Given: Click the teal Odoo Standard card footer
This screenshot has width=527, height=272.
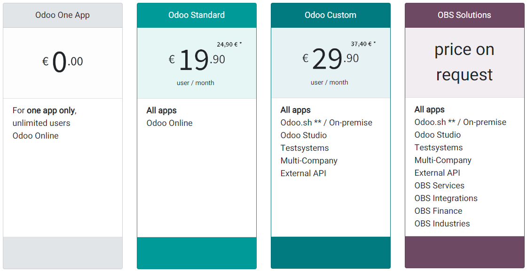Looking at the screenshot, I should (x=197, y=253).
